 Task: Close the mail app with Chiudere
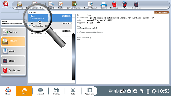[6, 5]
